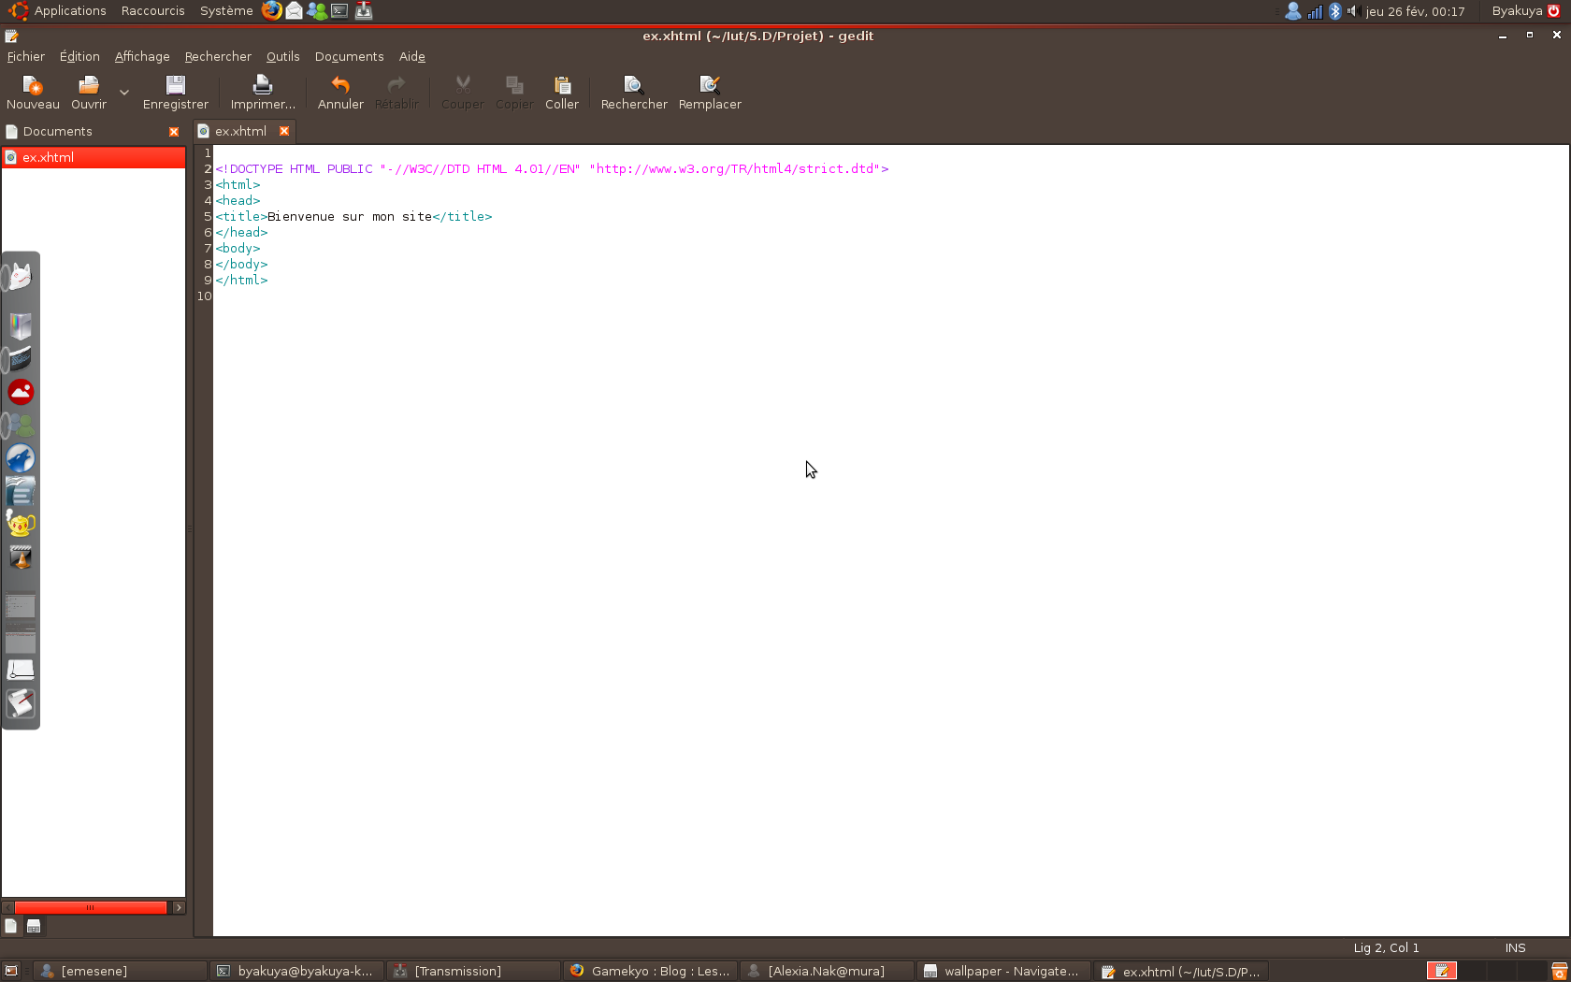Switch to the file browser panel tab icon

[34, 926]
